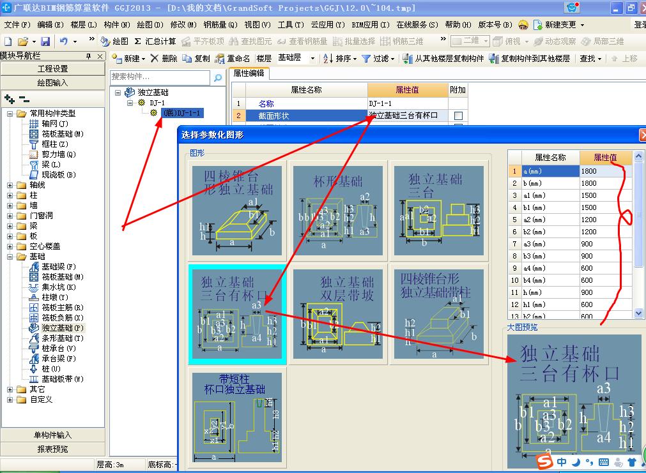The width and height of the screenshot is (646, 473).
Task: Click the 单构件输入 panel button
Action: click(x=53, y=435)
